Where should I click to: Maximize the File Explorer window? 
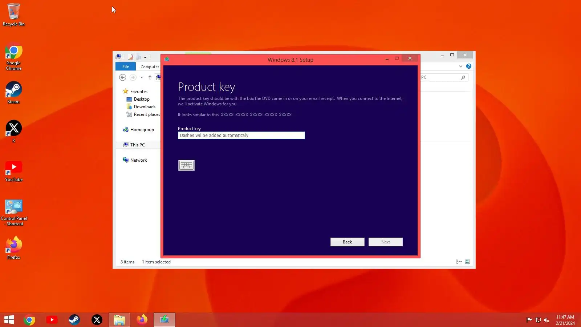pos(452,55)
